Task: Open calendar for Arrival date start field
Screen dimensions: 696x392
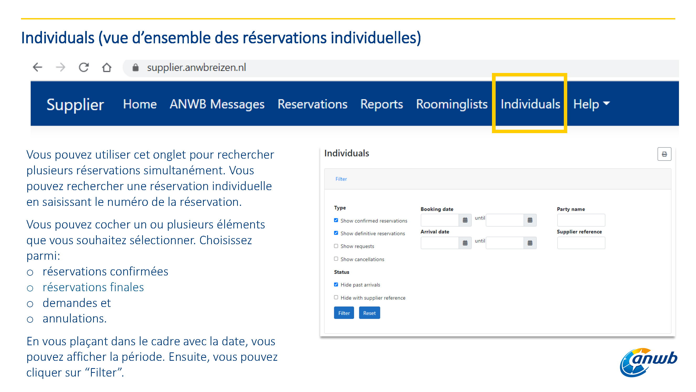Action: click(465, 243)
